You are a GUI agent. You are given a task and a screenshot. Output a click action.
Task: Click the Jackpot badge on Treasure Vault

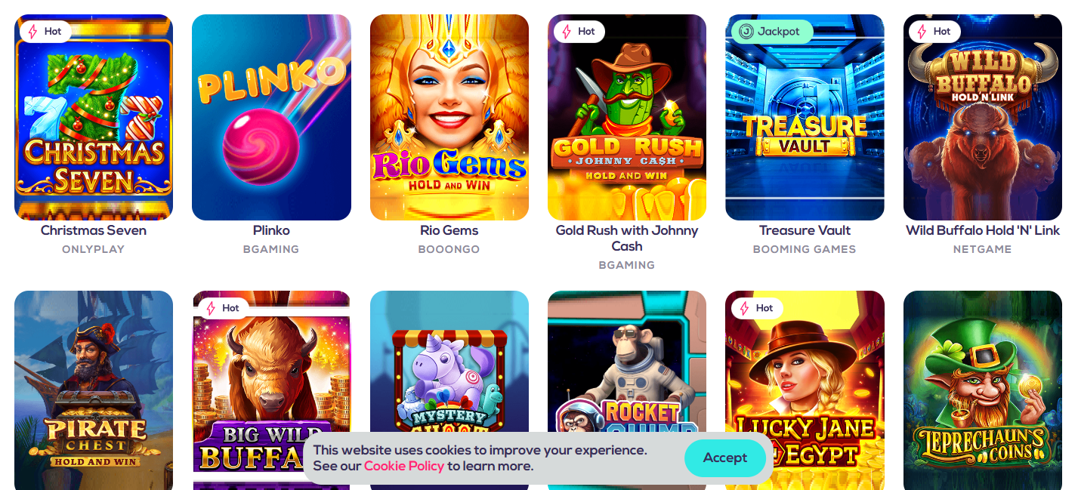[771, 32]
